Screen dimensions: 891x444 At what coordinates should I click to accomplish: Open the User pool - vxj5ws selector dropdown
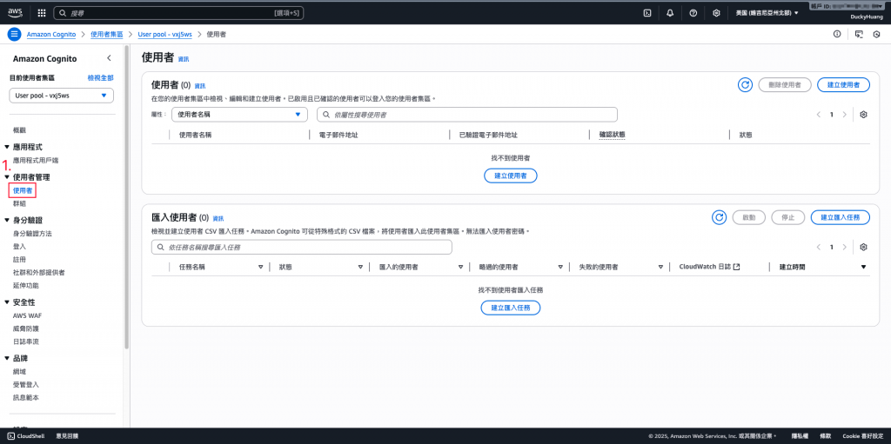click(62, 96)
